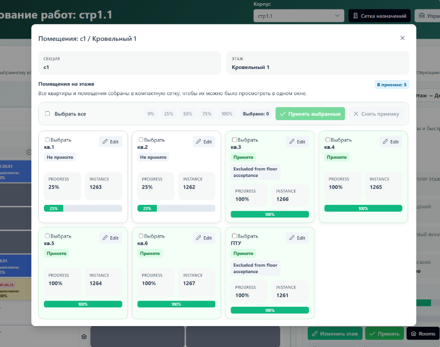Set progress to 25% preset
This screenshot has height=347, width=440.
(168, 113)
